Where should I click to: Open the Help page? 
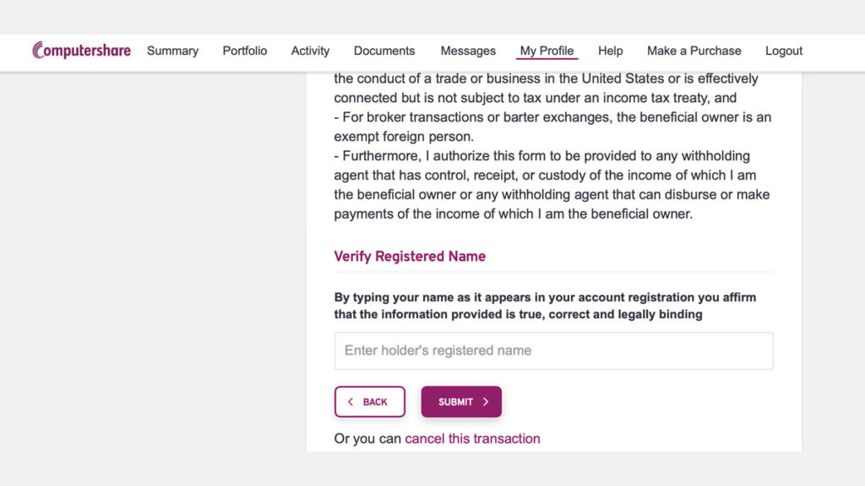pyautogui.click(x=610, y=51)
